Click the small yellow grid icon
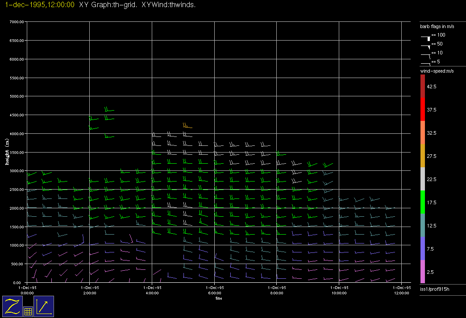Screen dimensions: 466x318 (28, 312)
